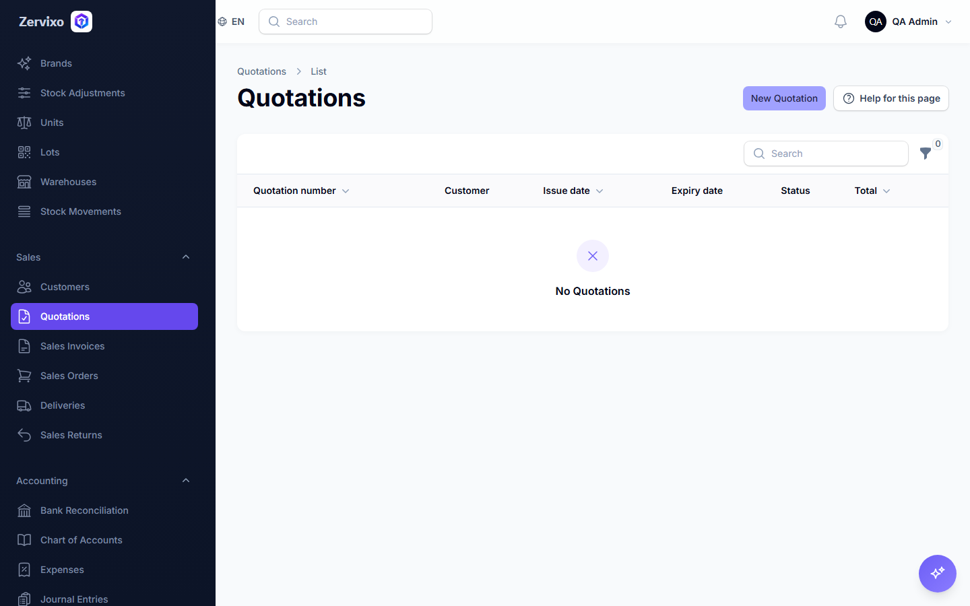970x606 pixels.
Task: Click the Sales Orders cart icon
Action: pos(24,376)
